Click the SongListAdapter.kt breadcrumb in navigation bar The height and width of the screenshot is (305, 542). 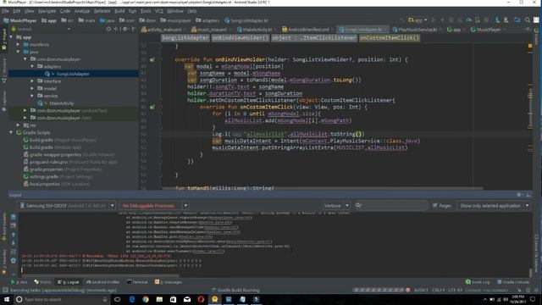click(x=246, y=20)
